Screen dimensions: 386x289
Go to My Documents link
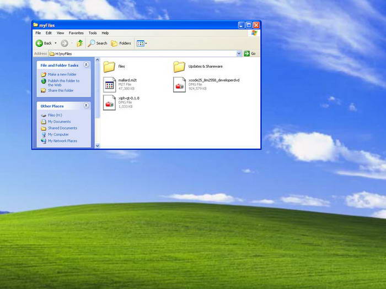click(x=59, y=122)
